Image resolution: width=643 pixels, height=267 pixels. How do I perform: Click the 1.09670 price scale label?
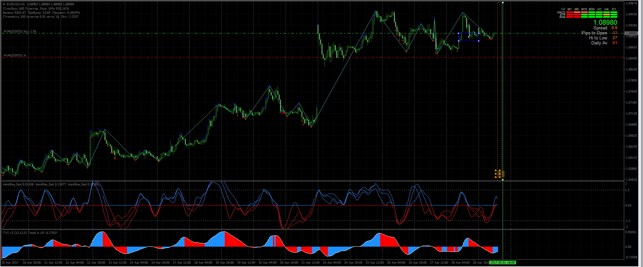coord(631,3)
